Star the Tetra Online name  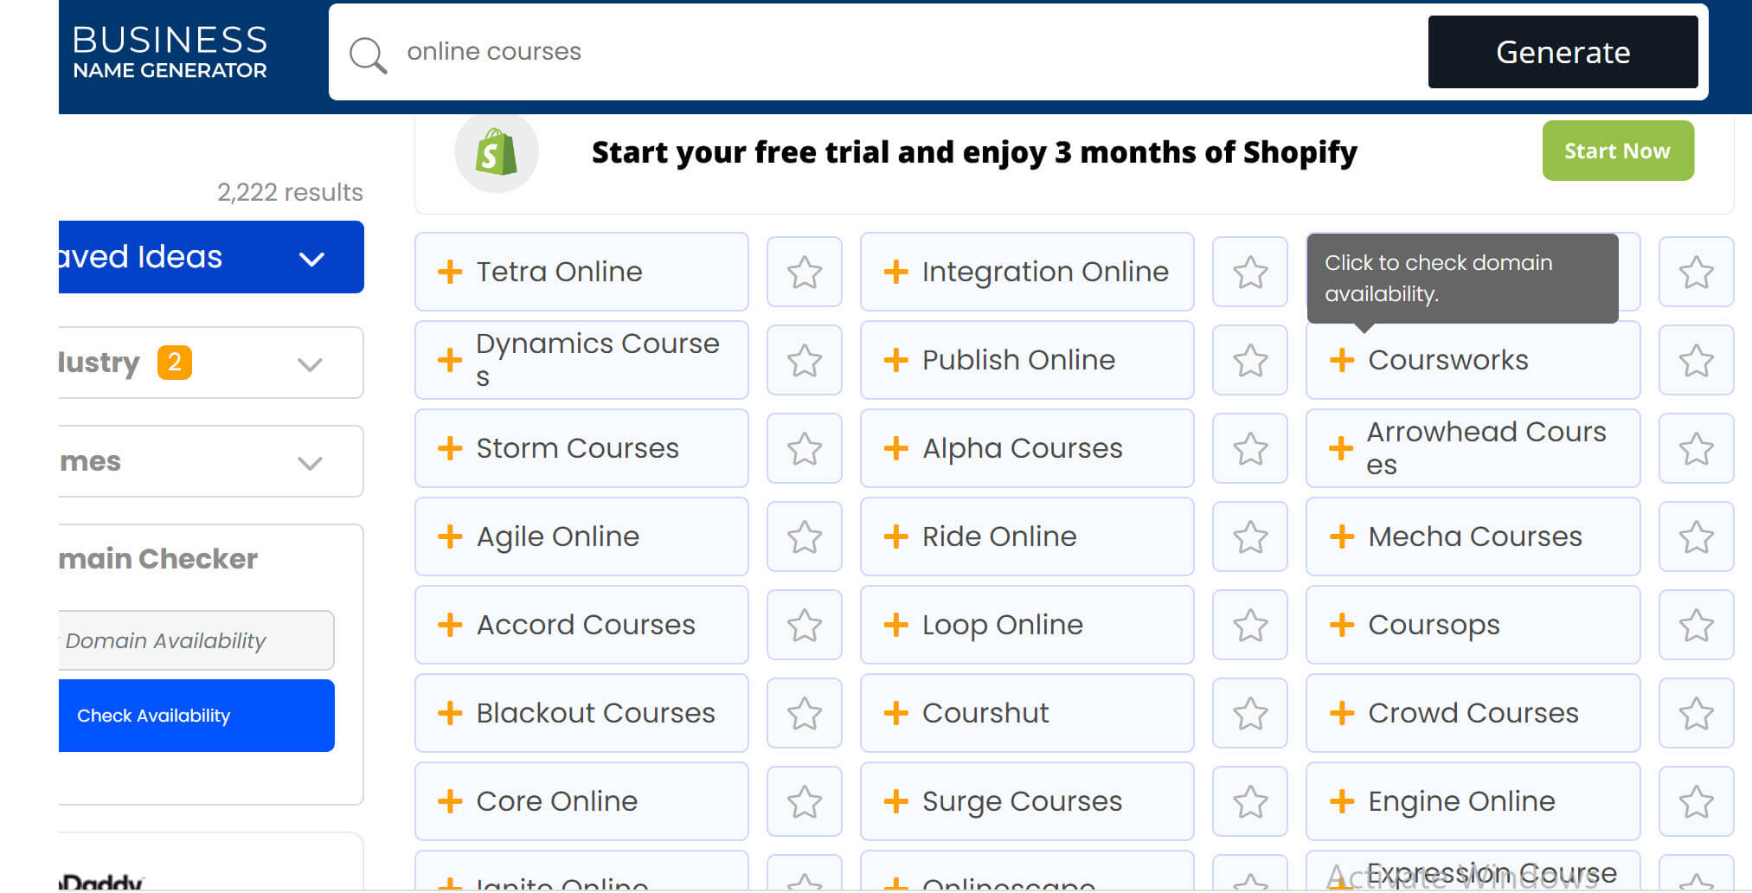(804, 273)
